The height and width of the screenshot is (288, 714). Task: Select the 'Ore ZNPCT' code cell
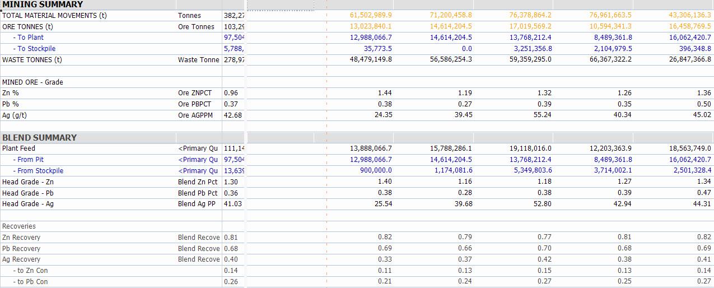click(x=194, y=93)
